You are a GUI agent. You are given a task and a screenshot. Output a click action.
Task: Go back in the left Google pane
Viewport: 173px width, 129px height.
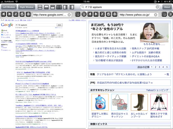4,14
